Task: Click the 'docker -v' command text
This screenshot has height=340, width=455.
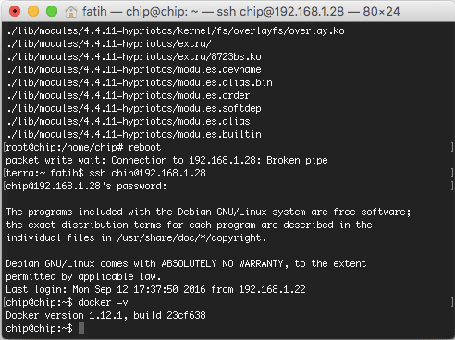Action: [x=103, y=302]
